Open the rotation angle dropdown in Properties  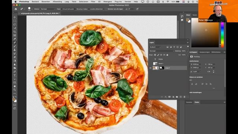click(200, 71)
